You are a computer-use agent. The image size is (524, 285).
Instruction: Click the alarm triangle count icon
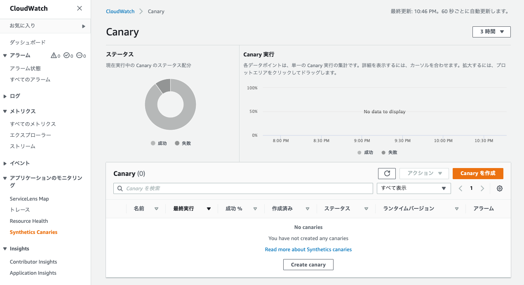click(x=53, y=55)
